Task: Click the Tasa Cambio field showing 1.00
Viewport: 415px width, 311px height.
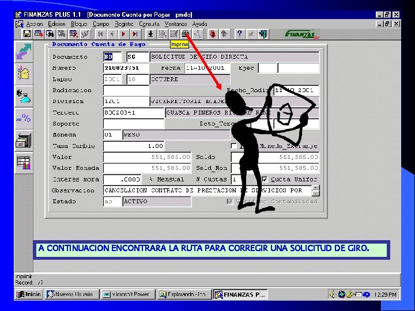Action: tap(134, 146)
